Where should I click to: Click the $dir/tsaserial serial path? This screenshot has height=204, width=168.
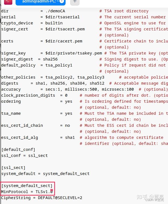point(63,17)
